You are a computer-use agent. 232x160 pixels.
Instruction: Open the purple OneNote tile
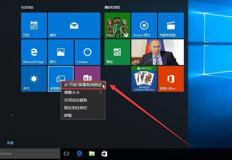[x=88, y=73]
